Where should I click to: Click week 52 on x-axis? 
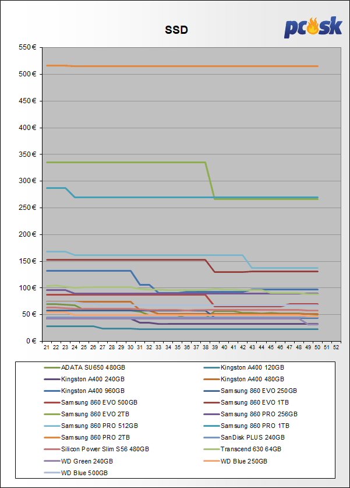point(336,347)
